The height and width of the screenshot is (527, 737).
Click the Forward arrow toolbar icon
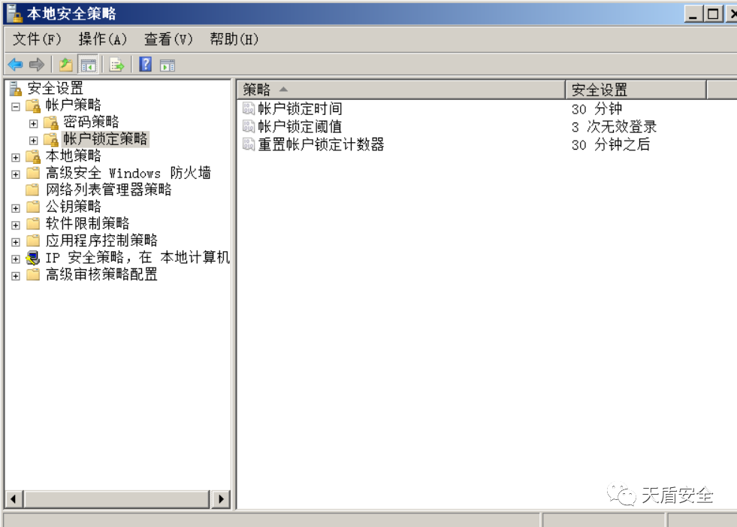37,65
